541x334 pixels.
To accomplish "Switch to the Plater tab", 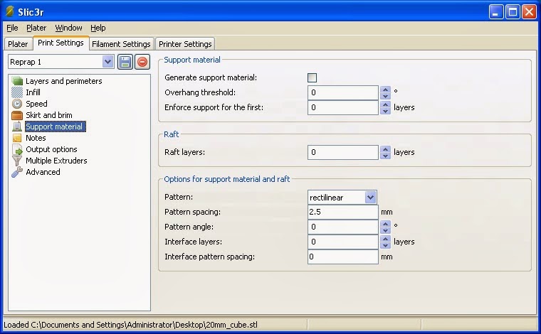I will pyautogui.click(x=18, y=44).
